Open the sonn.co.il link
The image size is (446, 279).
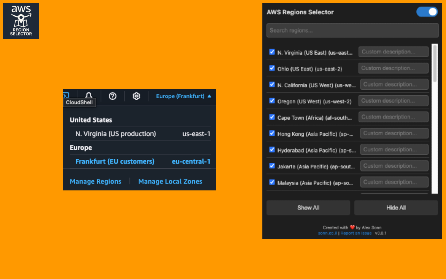328,233
